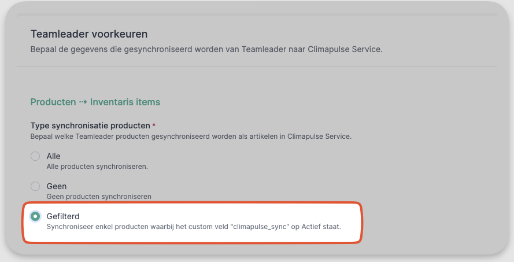Image resolution: width=514 pixels, height=262 pixels.
Task: Click the "Gefilterd" option label text
Action: pos(62,216)
